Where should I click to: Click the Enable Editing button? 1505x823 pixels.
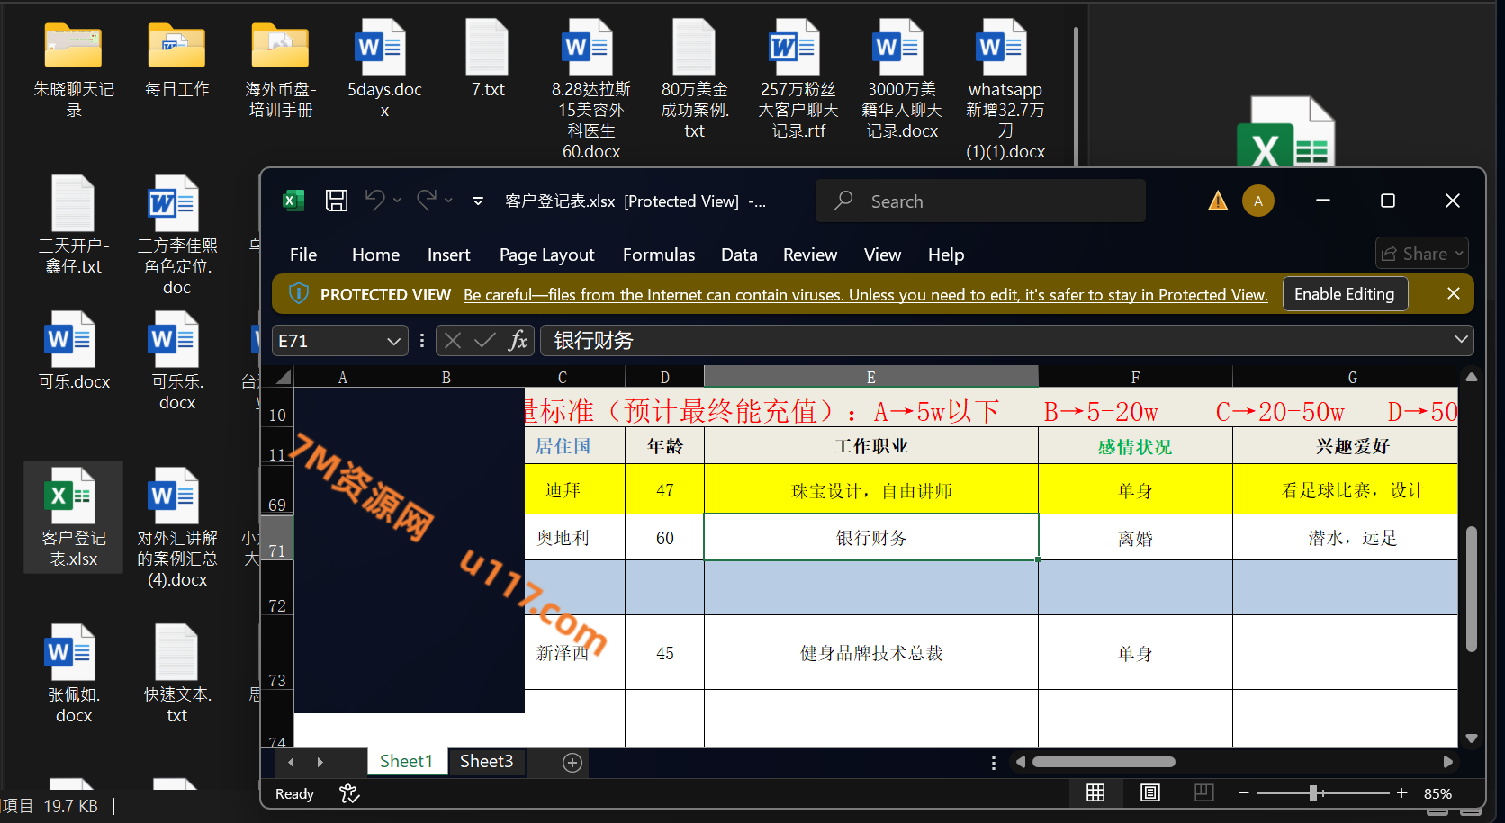point(1344,294)
